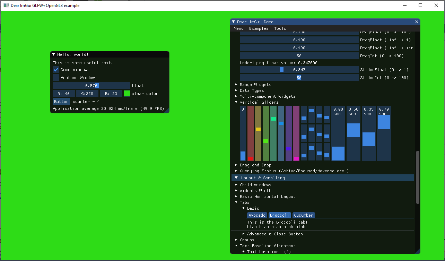Open the Menu menu in the demo window
The width and height of the screenshot is (445, 261).
(238, 28)
